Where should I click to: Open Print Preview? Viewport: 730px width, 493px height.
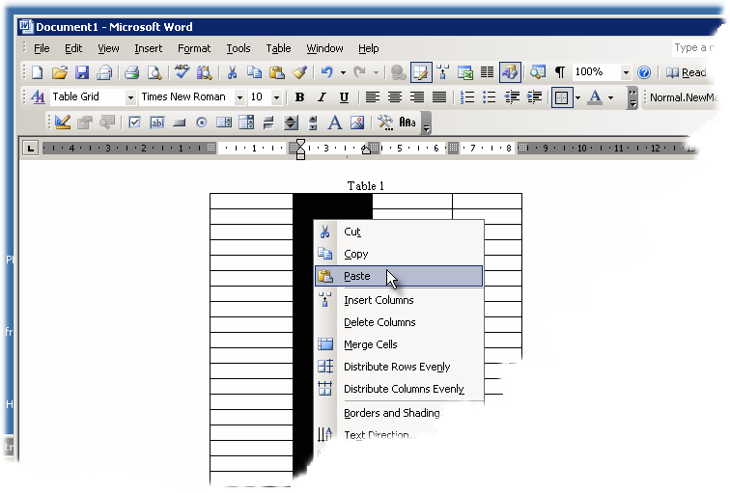154,72
